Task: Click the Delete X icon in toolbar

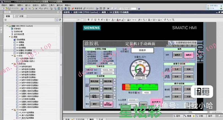Action: click(x=36, y=8)
